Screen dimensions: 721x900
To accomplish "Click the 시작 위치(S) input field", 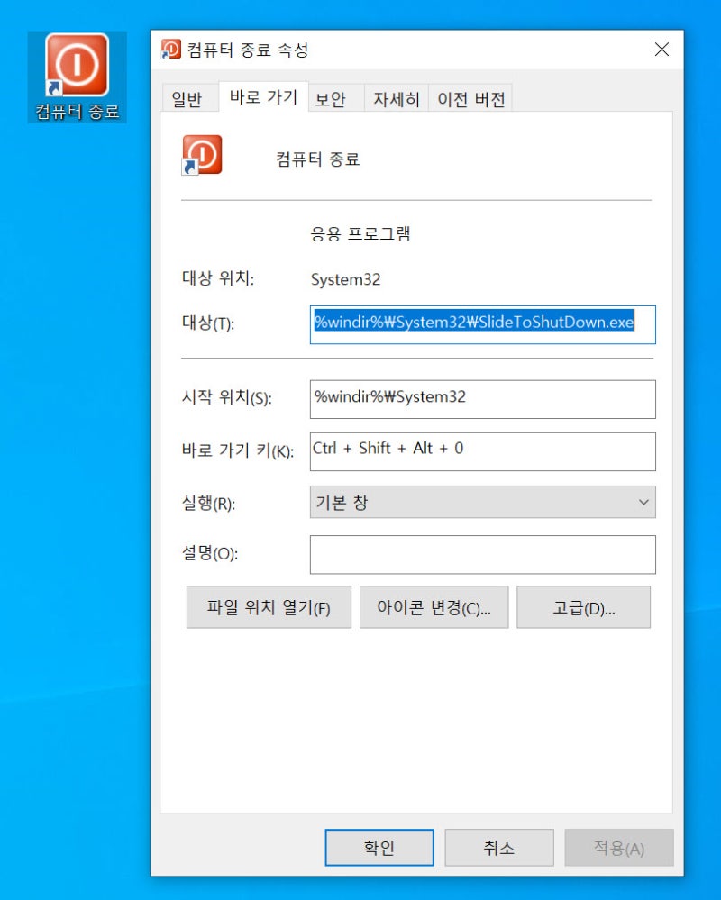I will point(482,399).
